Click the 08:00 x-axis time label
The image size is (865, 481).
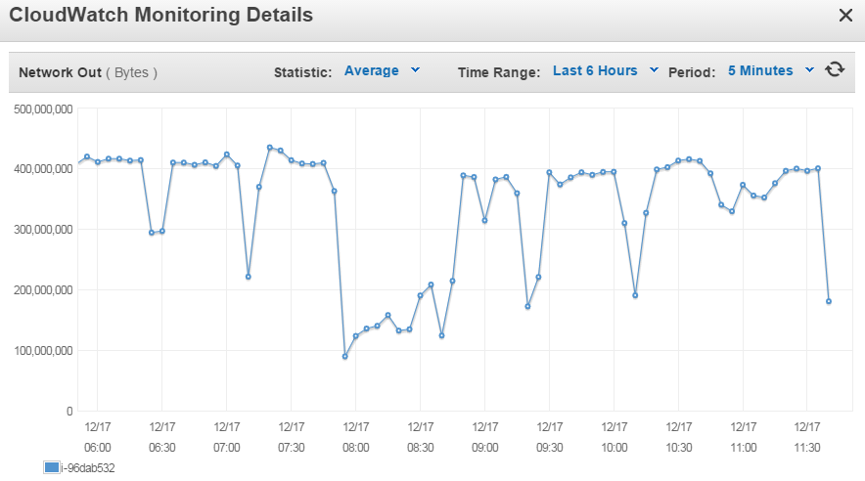356,448
